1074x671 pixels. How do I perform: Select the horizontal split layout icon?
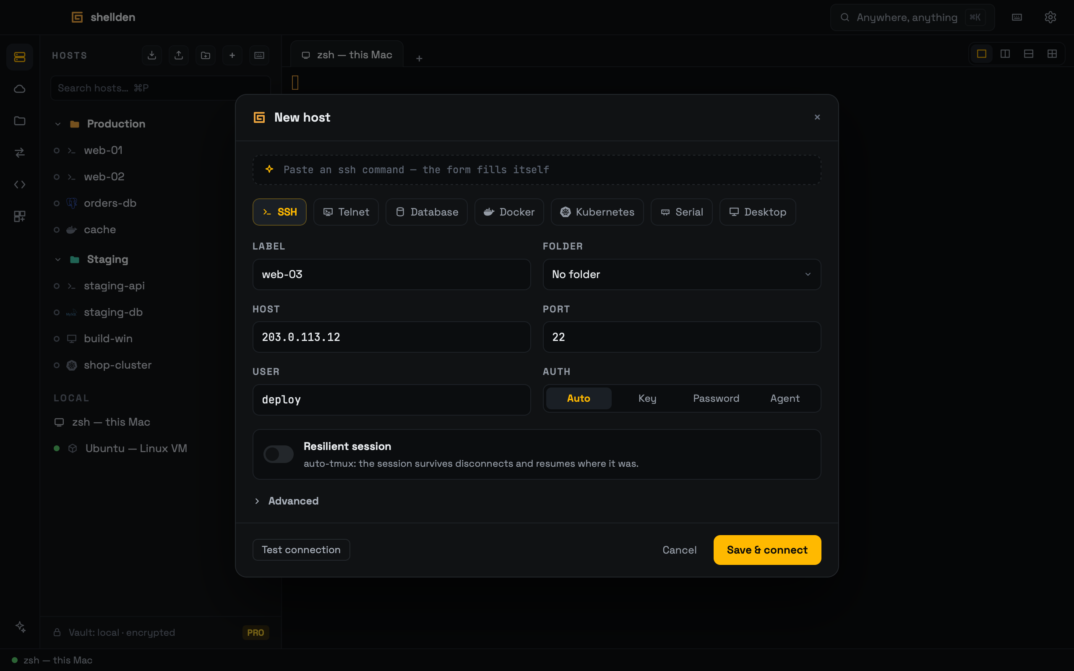1029,54
